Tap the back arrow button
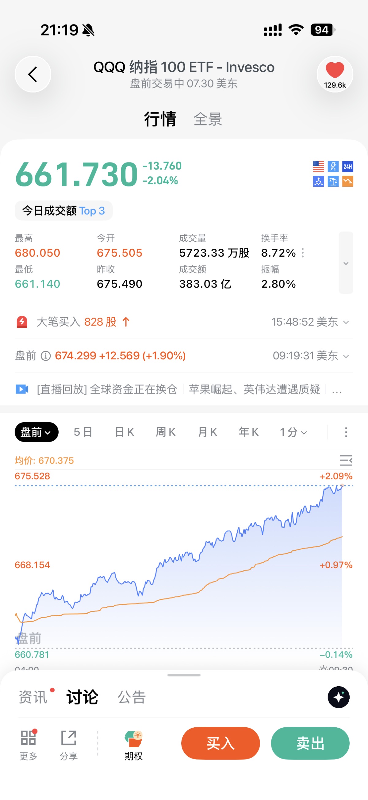Screen dimensions: 368x800 pyautogui.click(x=33, y=74)
